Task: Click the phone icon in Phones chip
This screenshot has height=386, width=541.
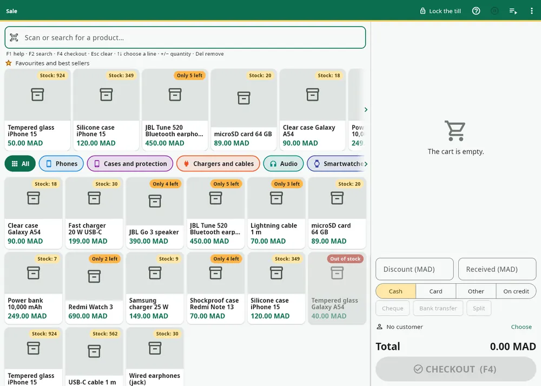Action: point(49,164)
